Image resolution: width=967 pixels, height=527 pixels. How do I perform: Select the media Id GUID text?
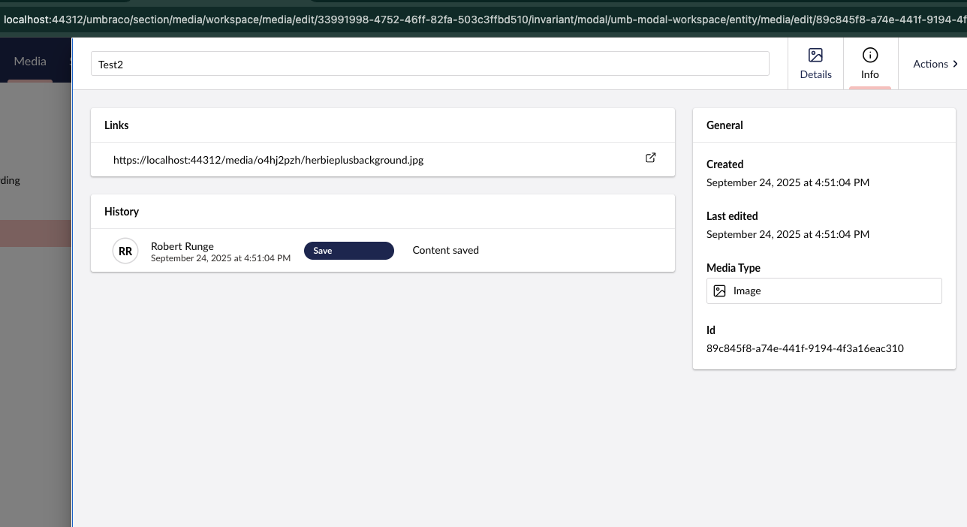pyautogui.click(x=805, y=348)
